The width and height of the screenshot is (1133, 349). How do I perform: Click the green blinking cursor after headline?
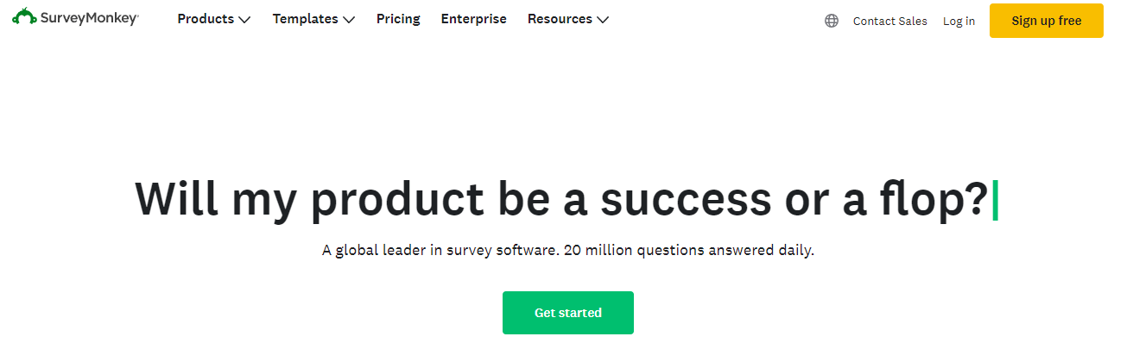[x=996, y=200]
